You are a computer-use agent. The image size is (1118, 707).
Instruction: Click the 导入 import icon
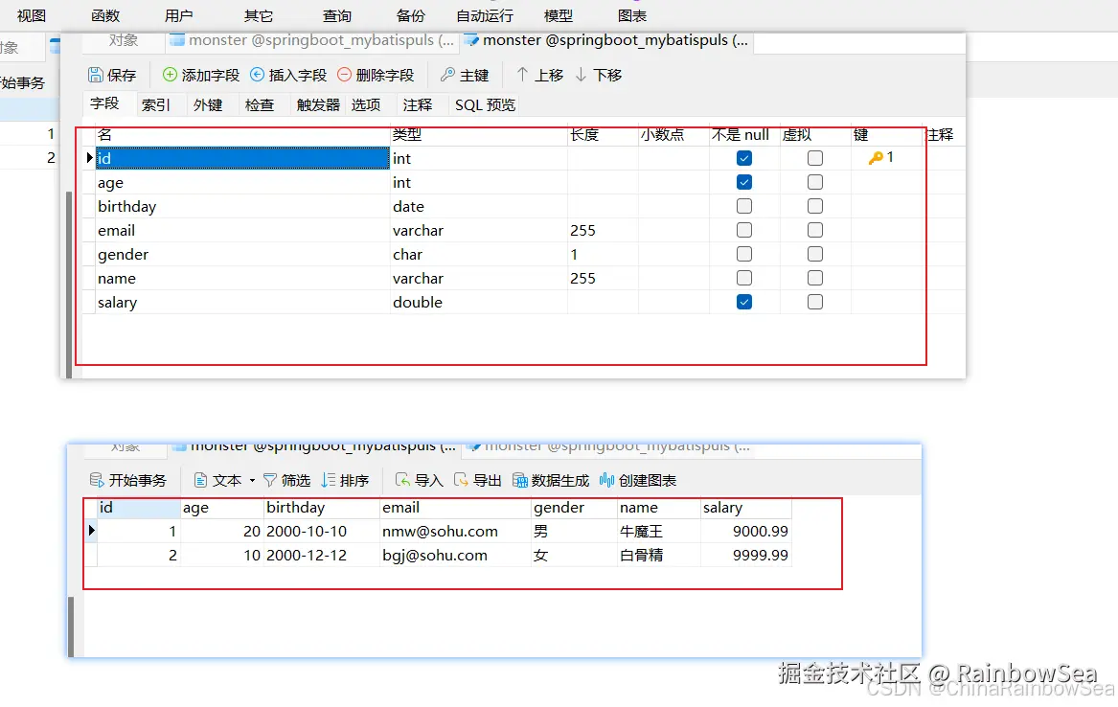click(417, 480)
